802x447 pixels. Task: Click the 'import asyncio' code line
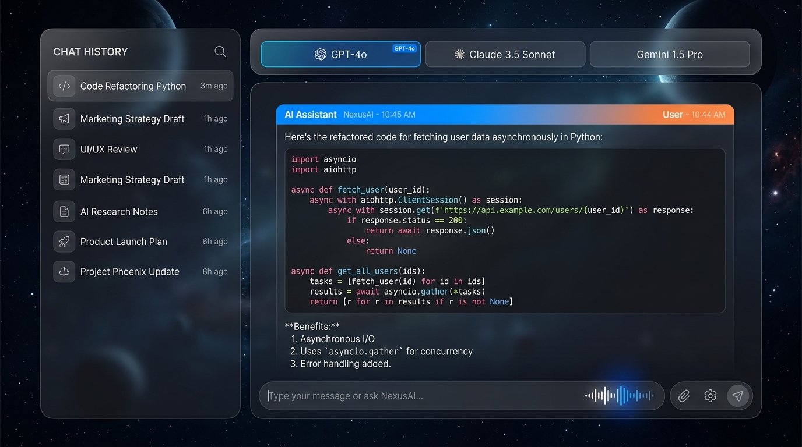323,159
